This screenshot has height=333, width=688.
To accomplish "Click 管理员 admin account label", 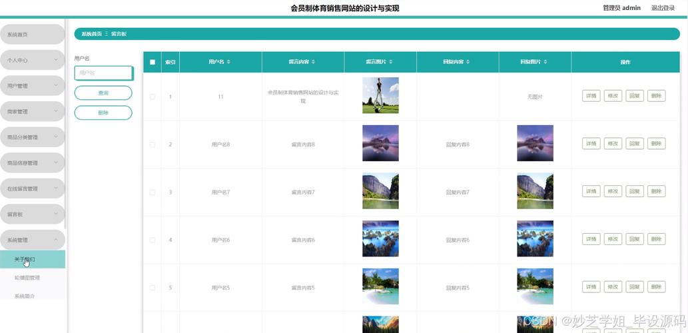I will point(621,8).
